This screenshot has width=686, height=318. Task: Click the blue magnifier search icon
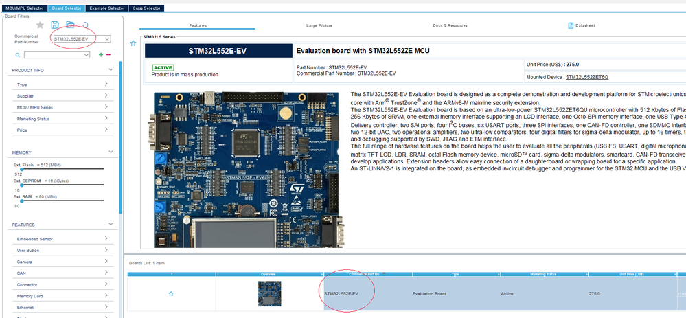[x=17, y=55]
